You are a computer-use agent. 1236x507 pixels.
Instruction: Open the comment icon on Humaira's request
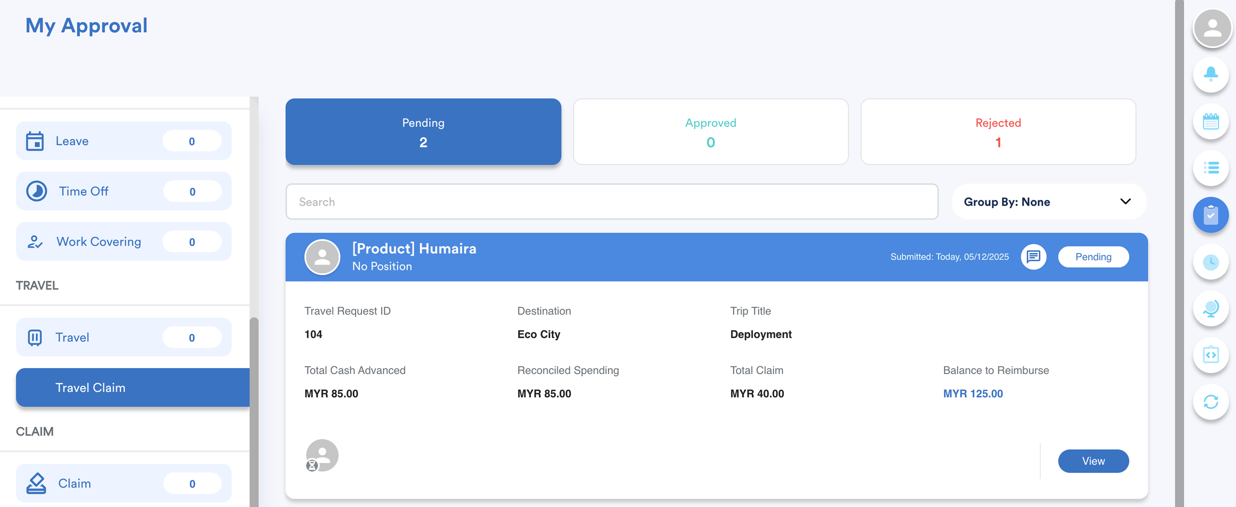[x=1033, y=256]
